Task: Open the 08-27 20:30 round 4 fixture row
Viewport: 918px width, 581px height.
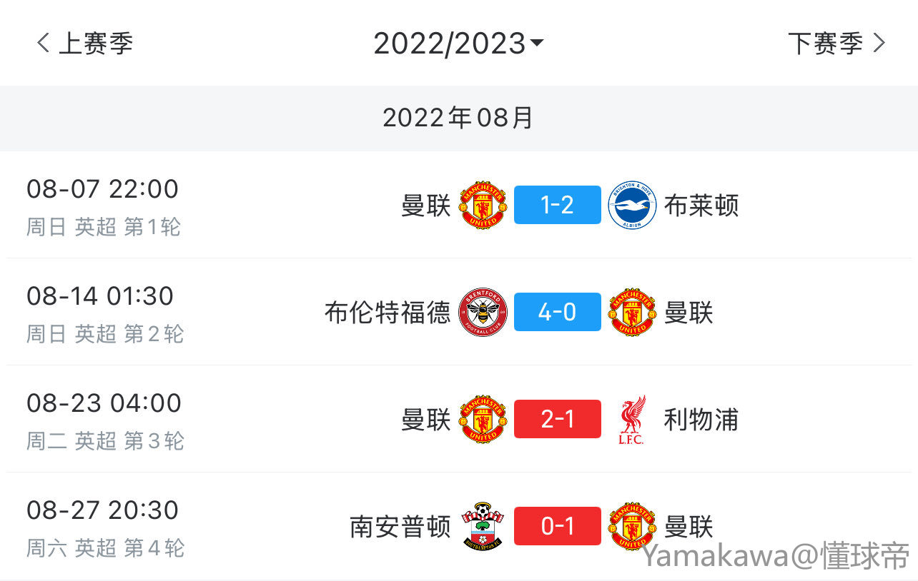Action: [x=459, y=526]
